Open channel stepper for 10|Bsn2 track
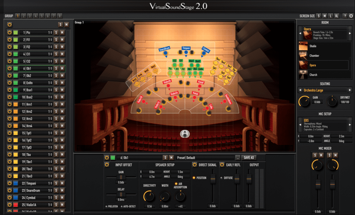The height and width of the screenshot is (215, 355). (x=50, y=97)
